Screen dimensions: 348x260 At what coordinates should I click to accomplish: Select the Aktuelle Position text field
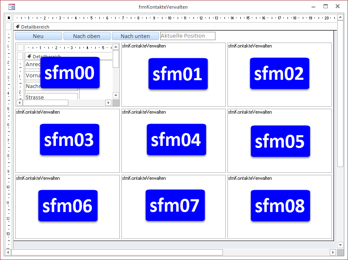click(x=188, y=36)
